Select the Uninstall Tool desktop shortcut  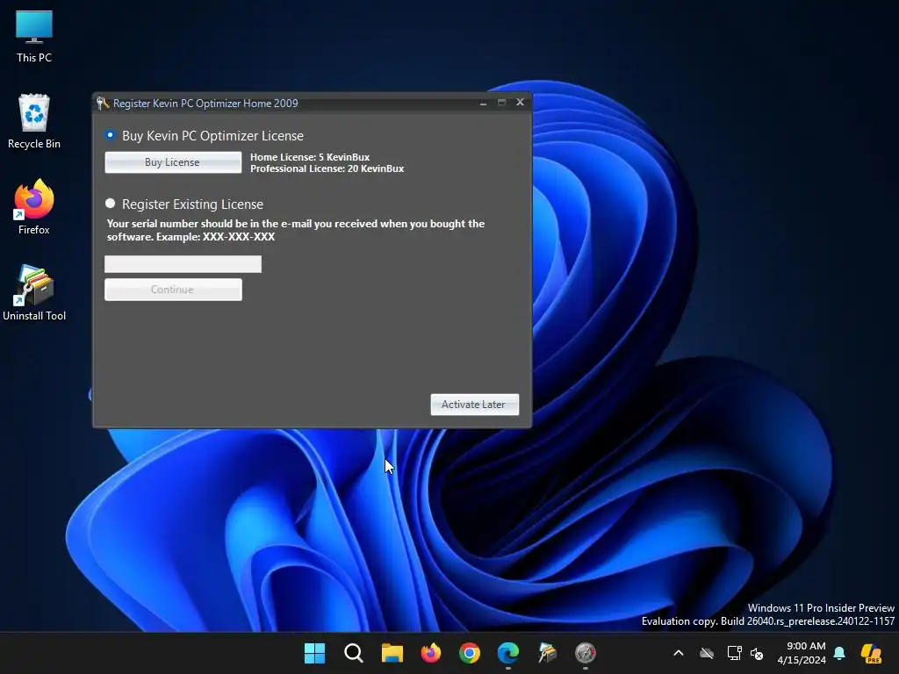coord(34,293)
